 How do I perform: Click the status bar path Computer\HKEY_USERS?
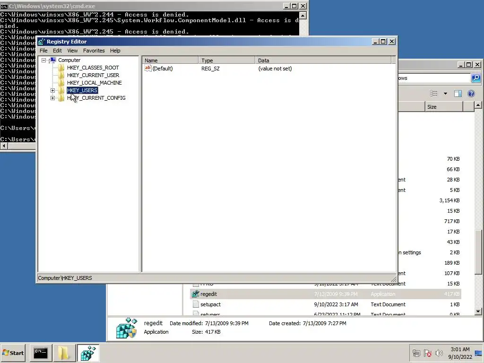[65, 278]
